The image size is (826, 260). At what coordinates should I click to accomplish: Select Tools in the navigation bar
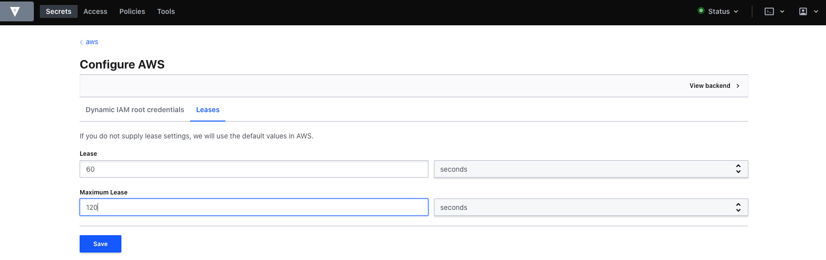click(x=166, y=11)
